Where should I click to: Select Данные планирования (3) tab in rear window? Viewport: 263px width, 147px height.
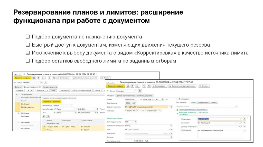(32, 87)
